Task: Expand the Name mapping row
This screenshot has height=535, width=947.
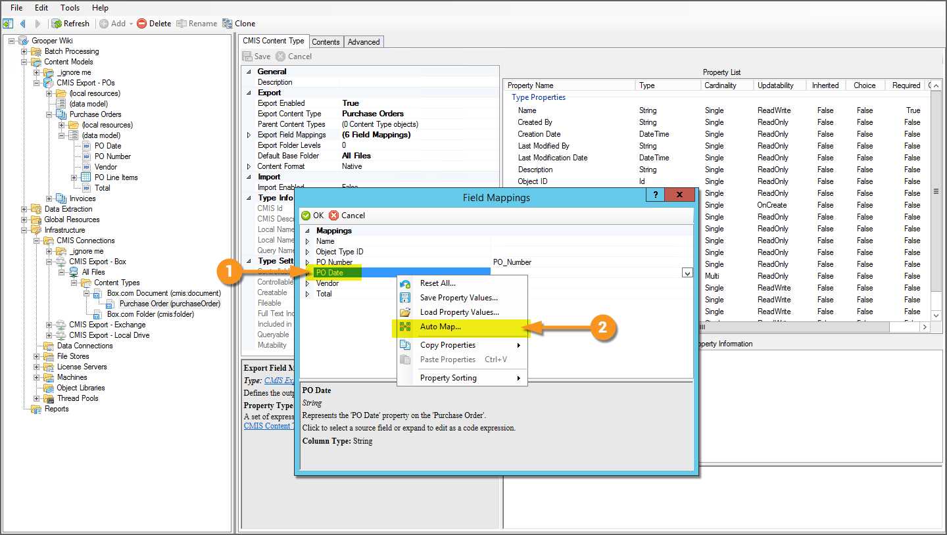Action: click(307, 241)
